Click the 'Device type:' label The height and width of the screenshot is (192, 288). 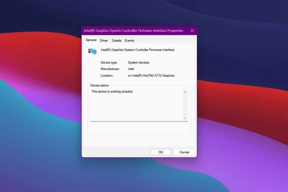(x=109, y=63)
